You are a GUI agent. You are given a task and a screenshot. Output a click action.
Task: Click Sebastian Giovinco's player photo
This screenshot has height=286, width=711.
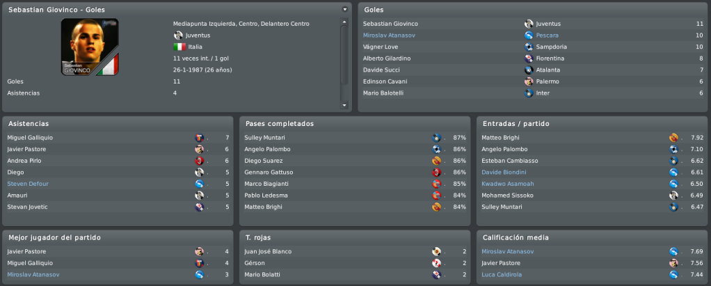pos(90,47)
